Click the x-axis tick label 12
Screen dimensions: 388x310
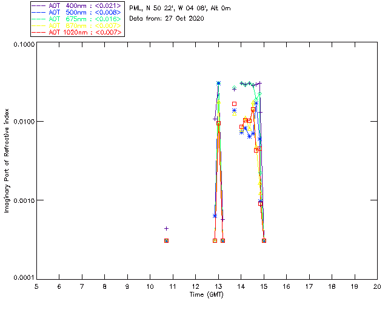point(195,286)
